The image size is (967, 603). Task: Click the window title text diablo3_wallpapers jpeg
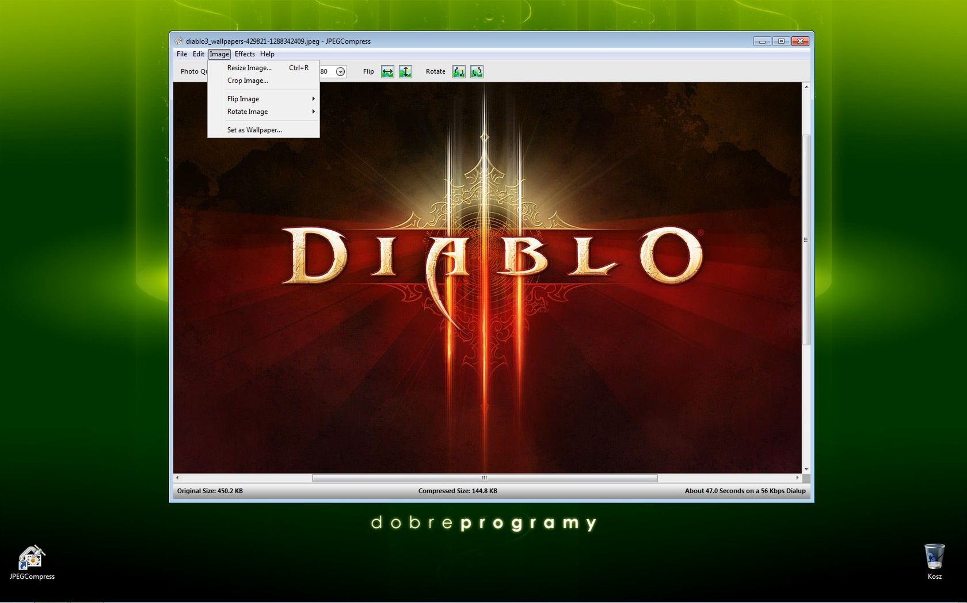pyautogui.click(x=278, y=41)
